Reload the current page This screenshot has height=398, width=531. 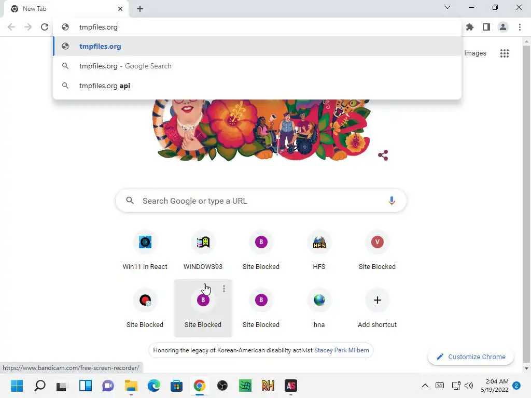pyautogui.click(x=45, y=27)
